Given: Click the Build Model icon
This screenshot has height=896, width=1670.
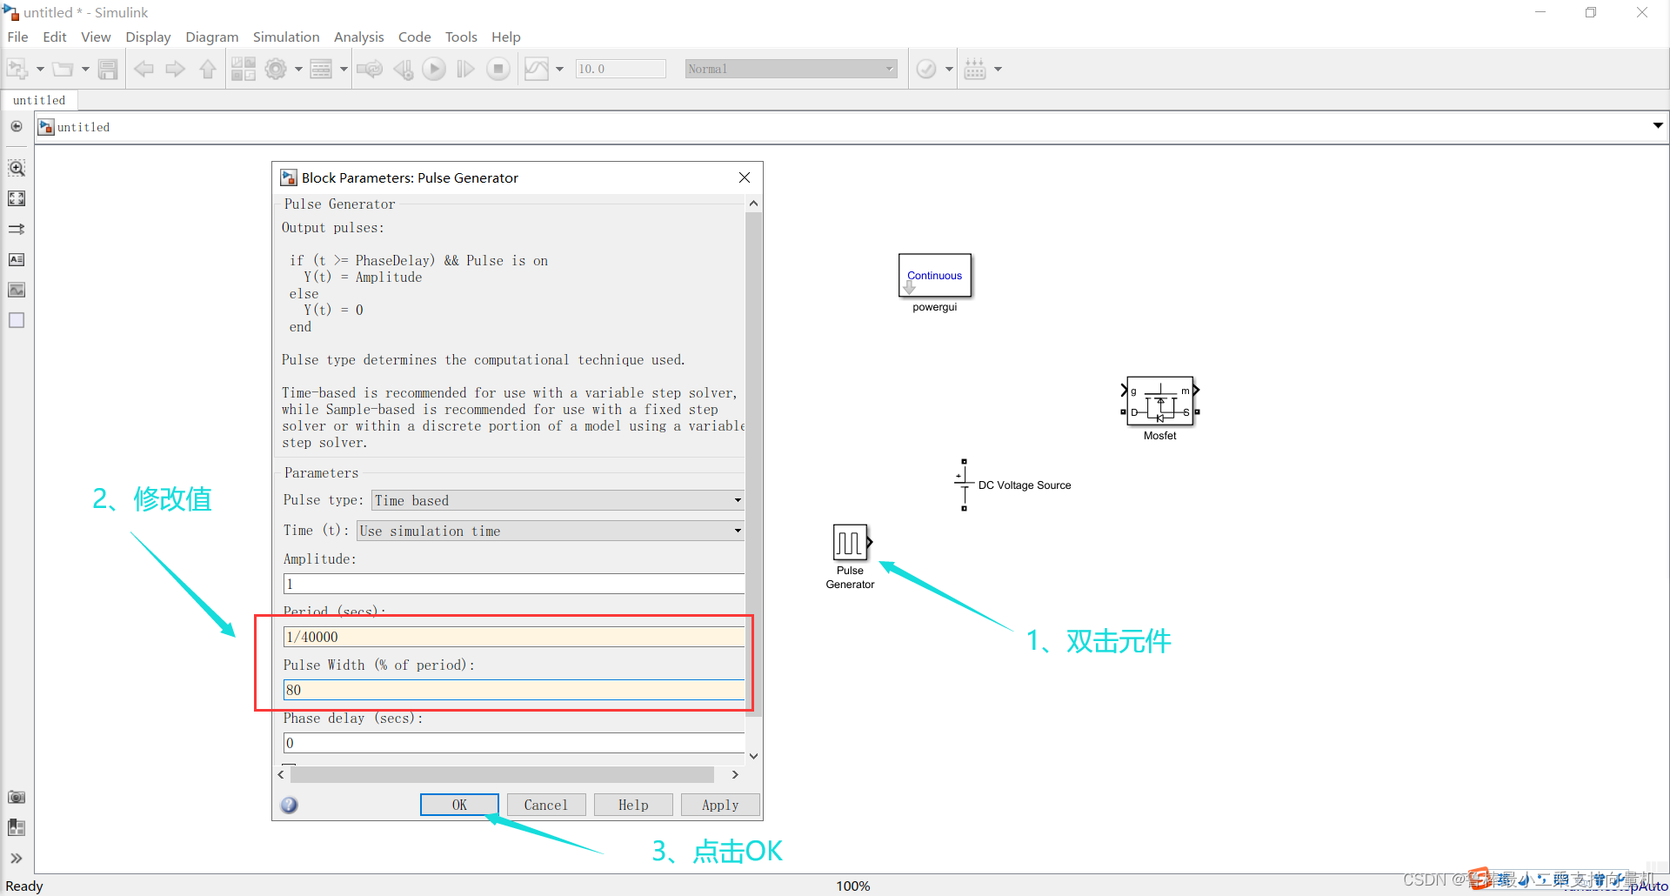Looking at the screenshot, I should (x=975, y=69).
